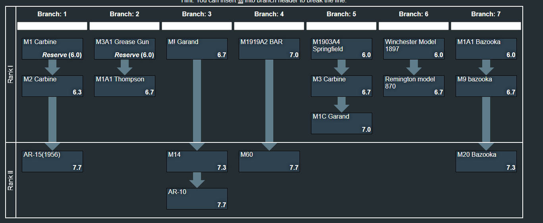Screen dimensions: 543x223
Task: Click the M60 card
Action: tap(269, 161)
